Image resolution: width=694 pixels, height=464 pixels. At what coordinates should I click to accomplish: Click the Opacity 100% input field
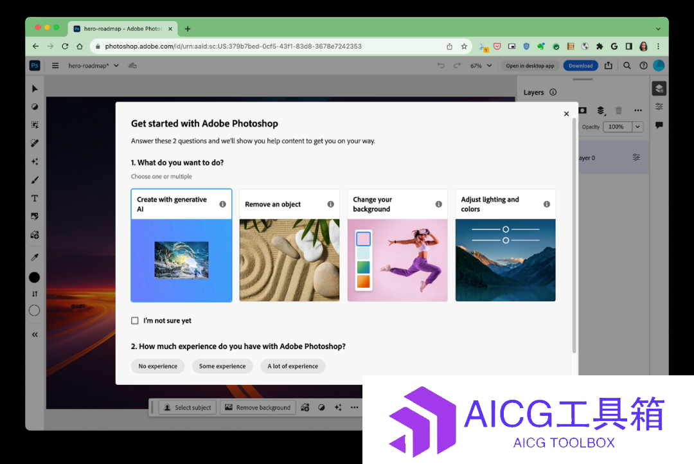618,127
